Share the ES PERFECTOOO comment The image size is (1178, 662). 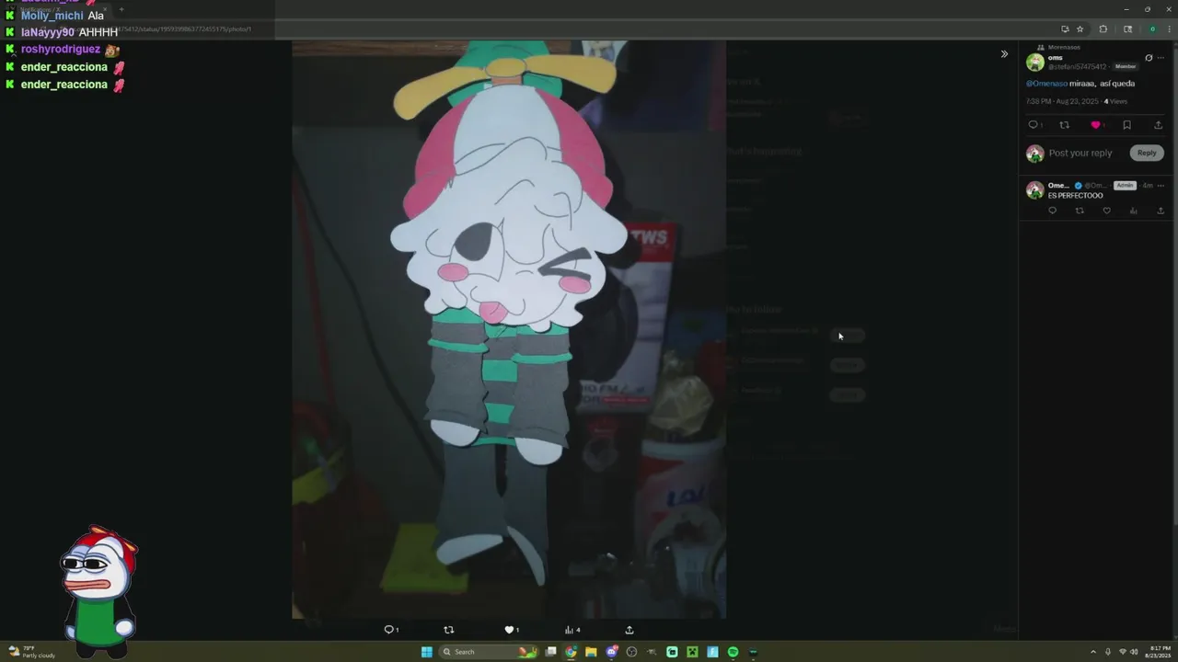pos(1160,211)
